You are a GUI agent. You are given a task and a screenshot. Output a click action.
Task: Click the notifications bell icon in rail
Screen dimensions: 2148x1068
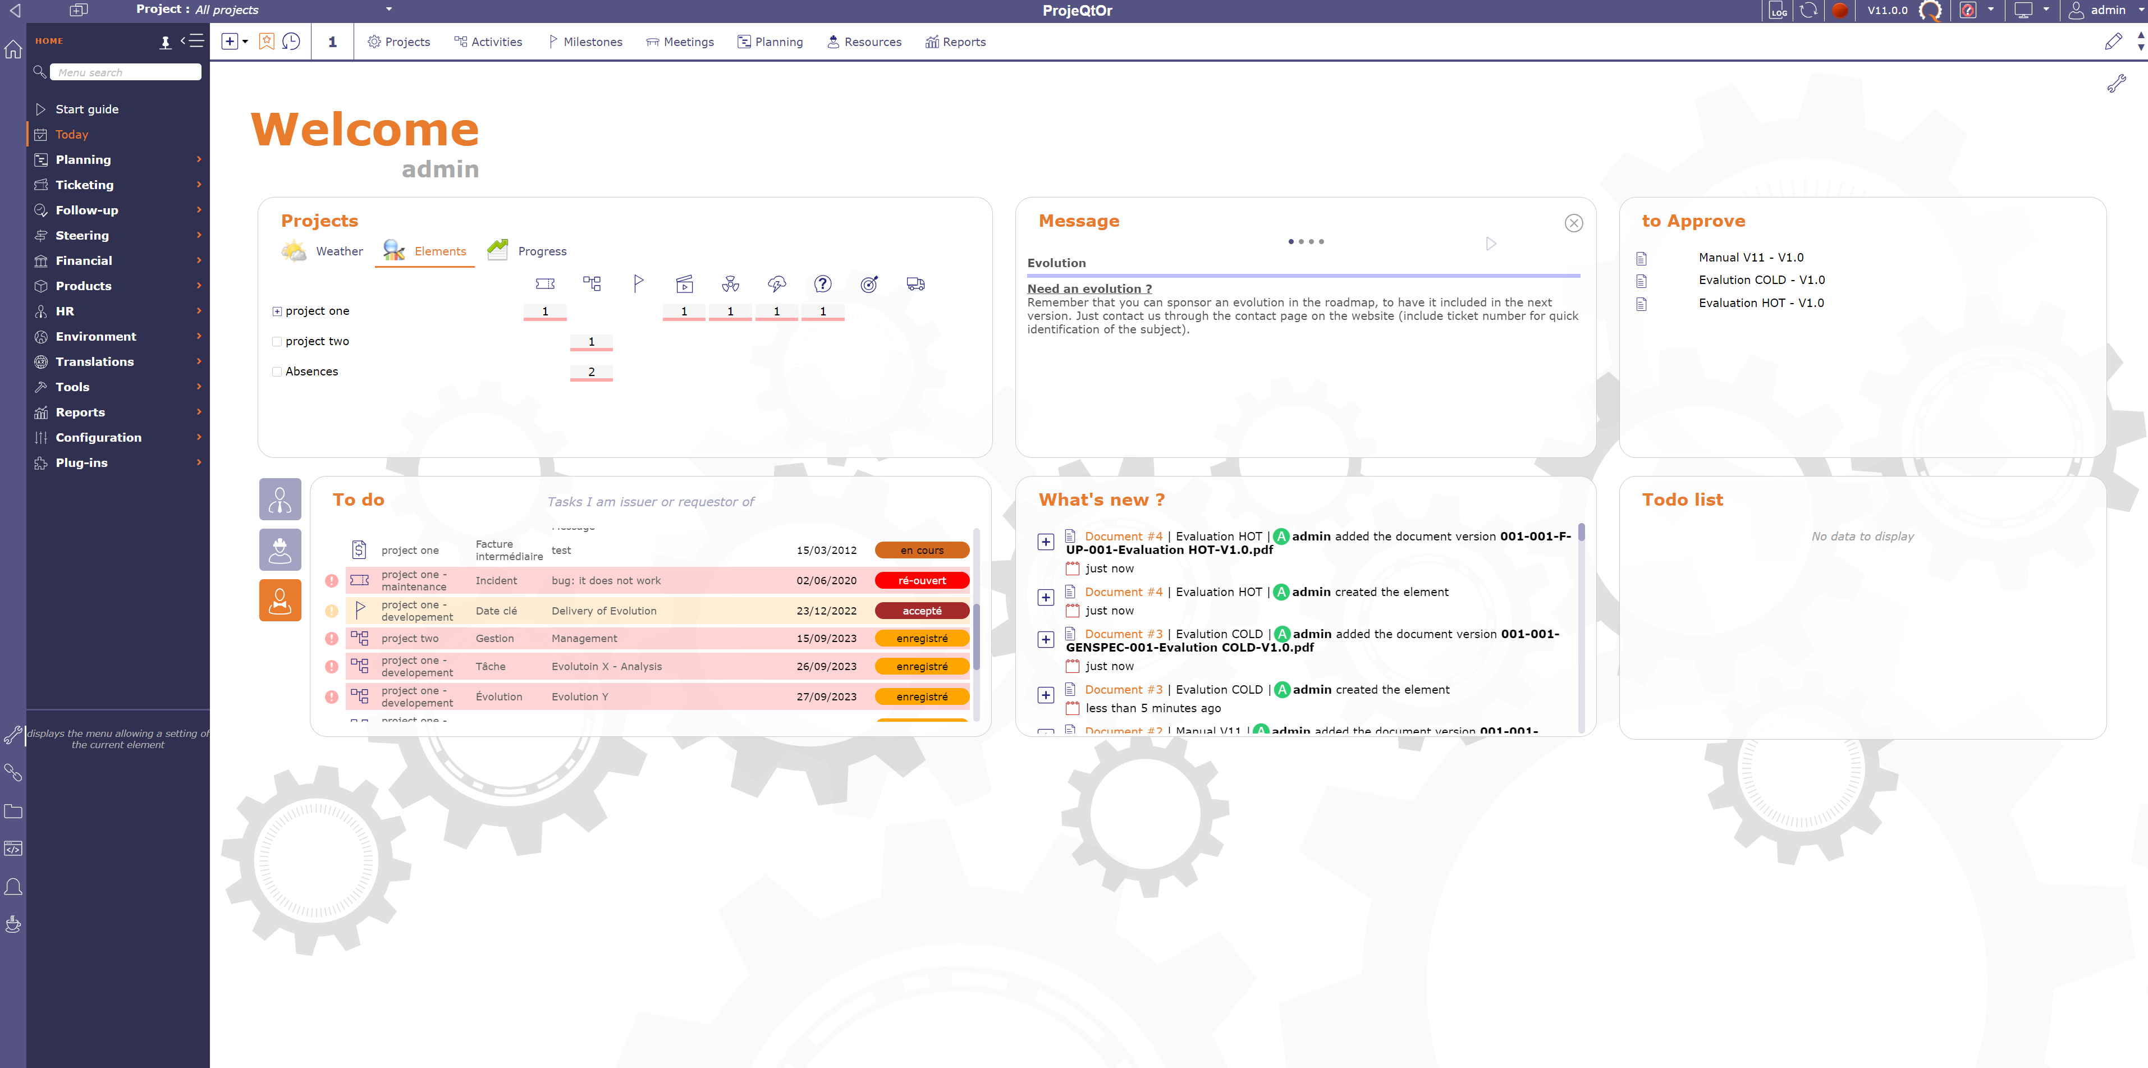point(13,886)
